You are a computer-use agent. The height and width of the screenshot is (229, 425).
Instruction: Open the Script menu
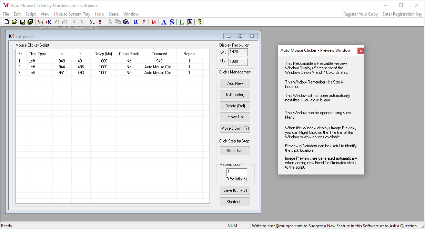click(31, 14)
